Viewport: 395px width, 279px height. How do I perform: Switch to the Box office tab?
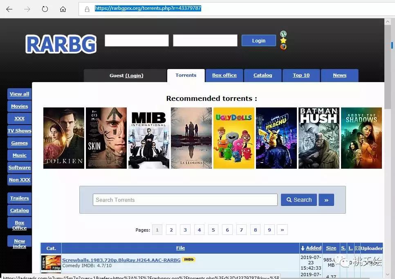224,75
